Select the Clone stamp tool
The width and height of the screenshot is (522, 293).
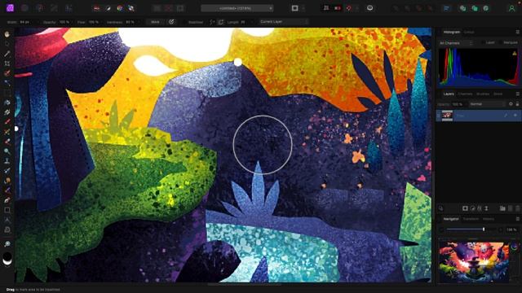click(7, 161)
